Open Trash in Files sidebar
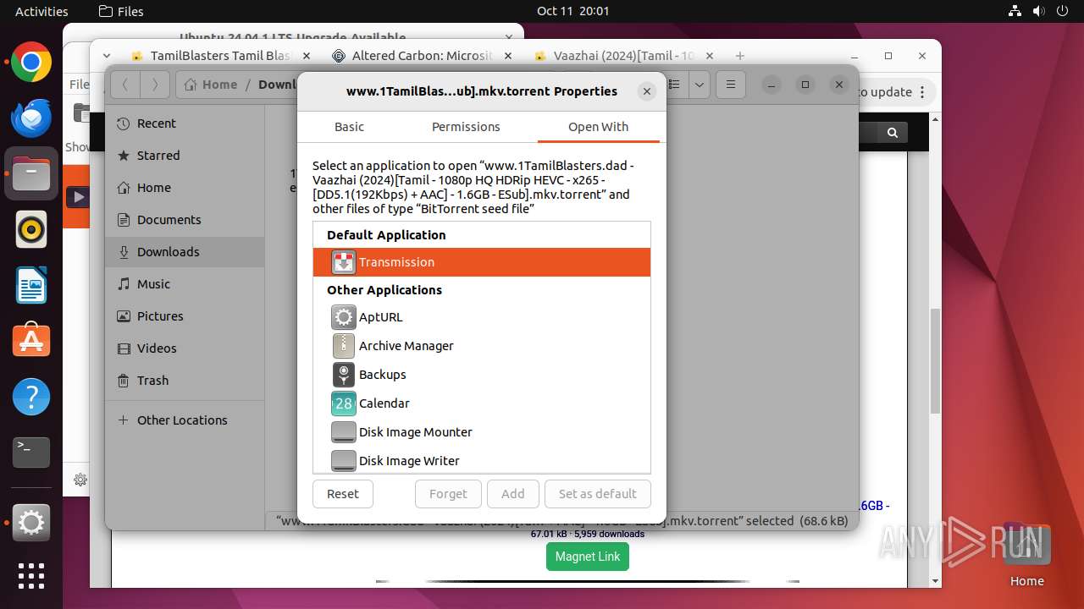Viewport: 1084px width, 609px height. coord(185,381)
